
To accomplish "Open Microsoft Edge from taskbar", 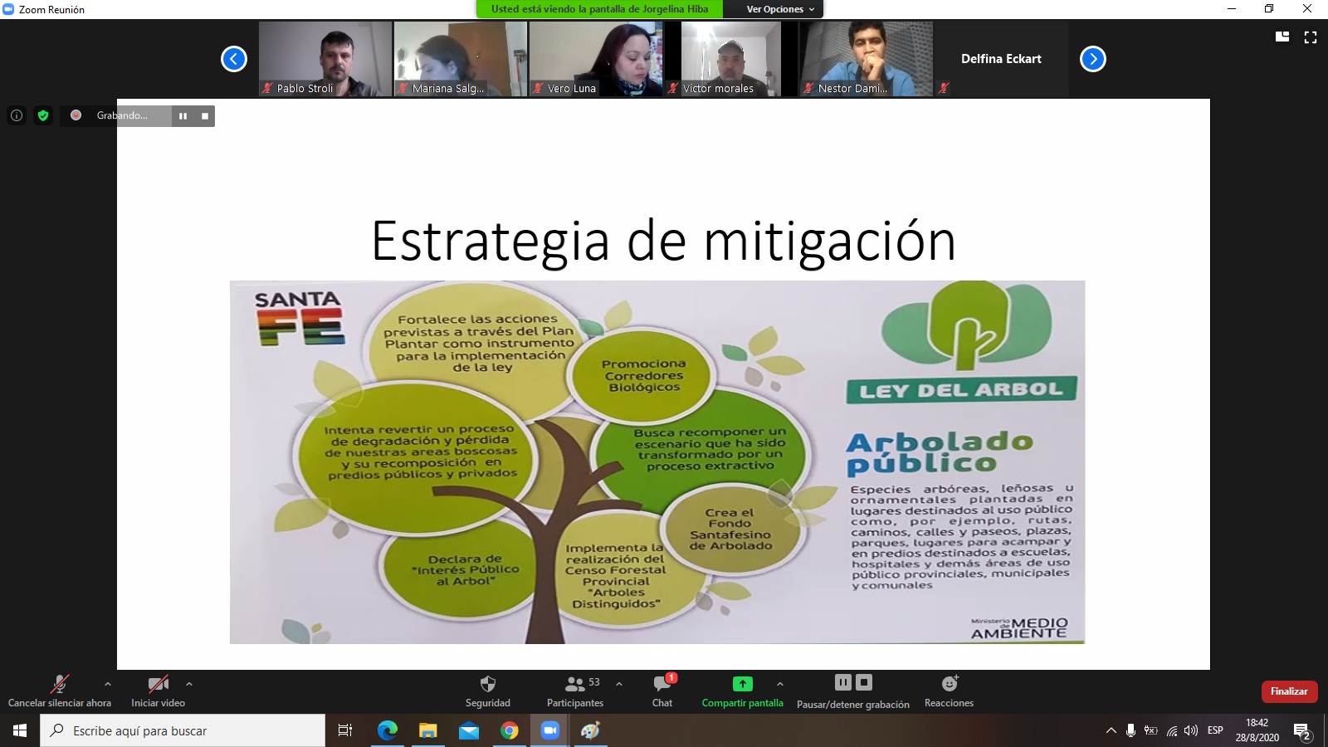I will pos(388,730).
